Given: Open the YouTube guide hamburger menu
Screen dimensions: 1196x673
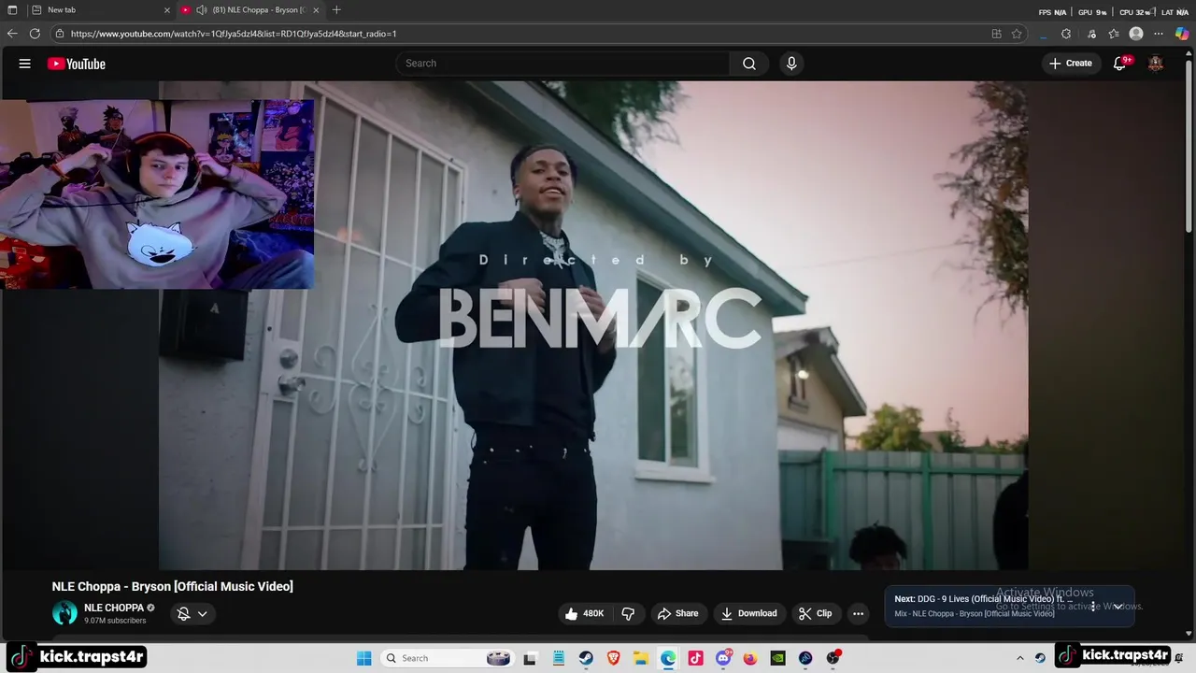Looking at the screenshot, I should (x=25, y=64).
